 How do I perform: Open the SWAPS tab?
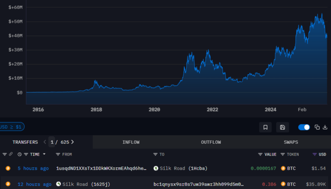tap(291, 142)
